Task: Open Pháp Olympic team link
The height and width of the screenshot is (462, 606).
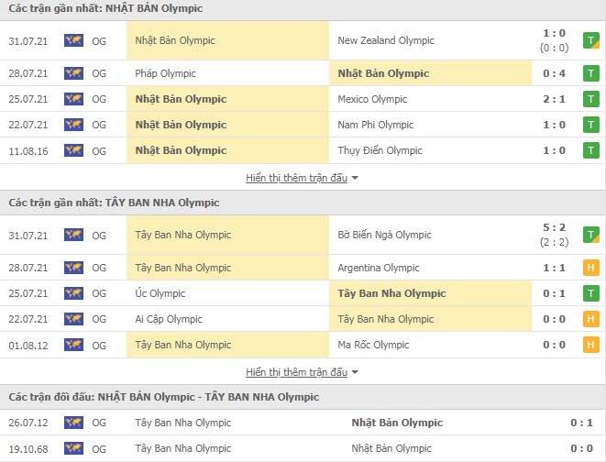Action: (x=165, y=73)
